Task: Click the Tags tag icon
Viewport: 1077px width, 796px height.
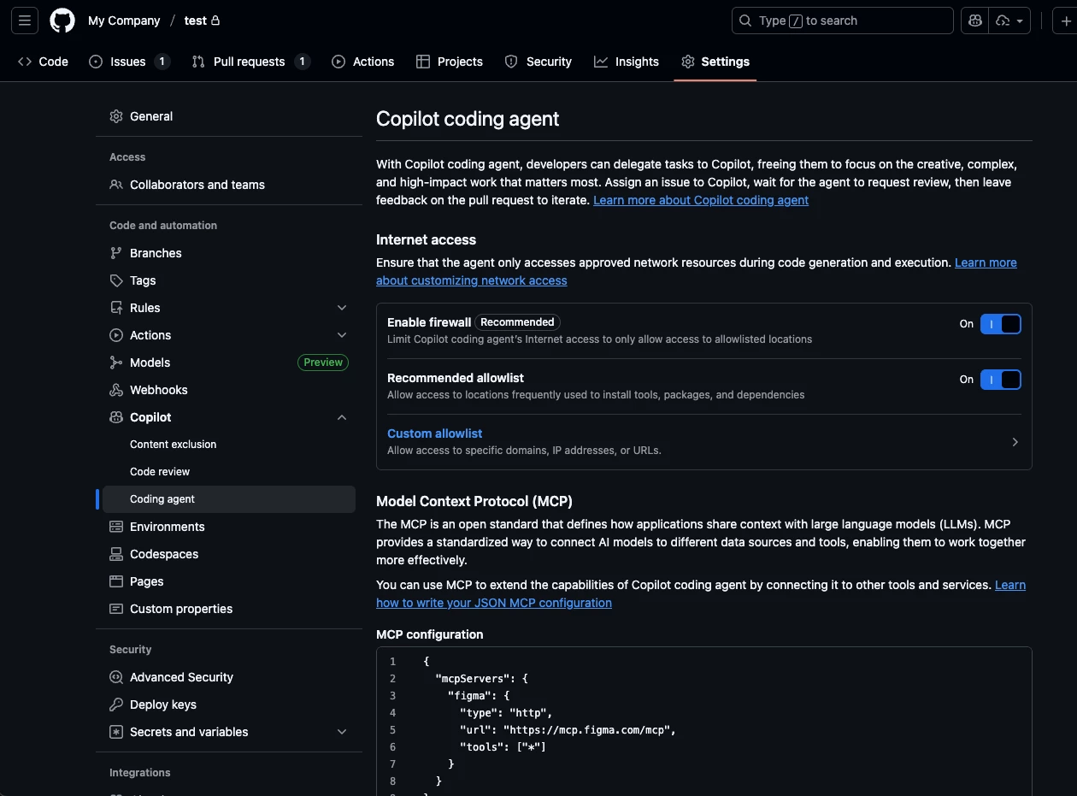Action: (x=116, y=280)
